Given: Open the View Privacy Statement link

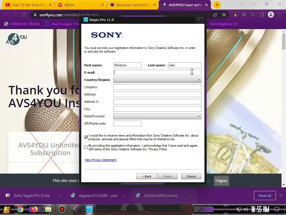Looking at the screenshot, I should (x=101, y=160).
